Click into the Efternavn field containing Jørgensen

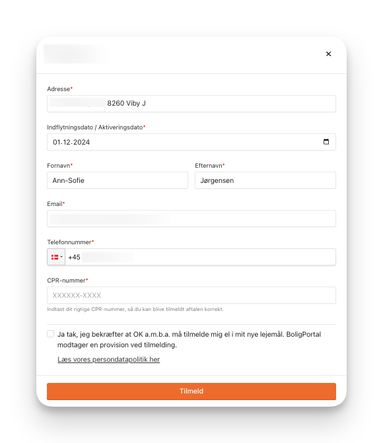[x=265, y=180]
